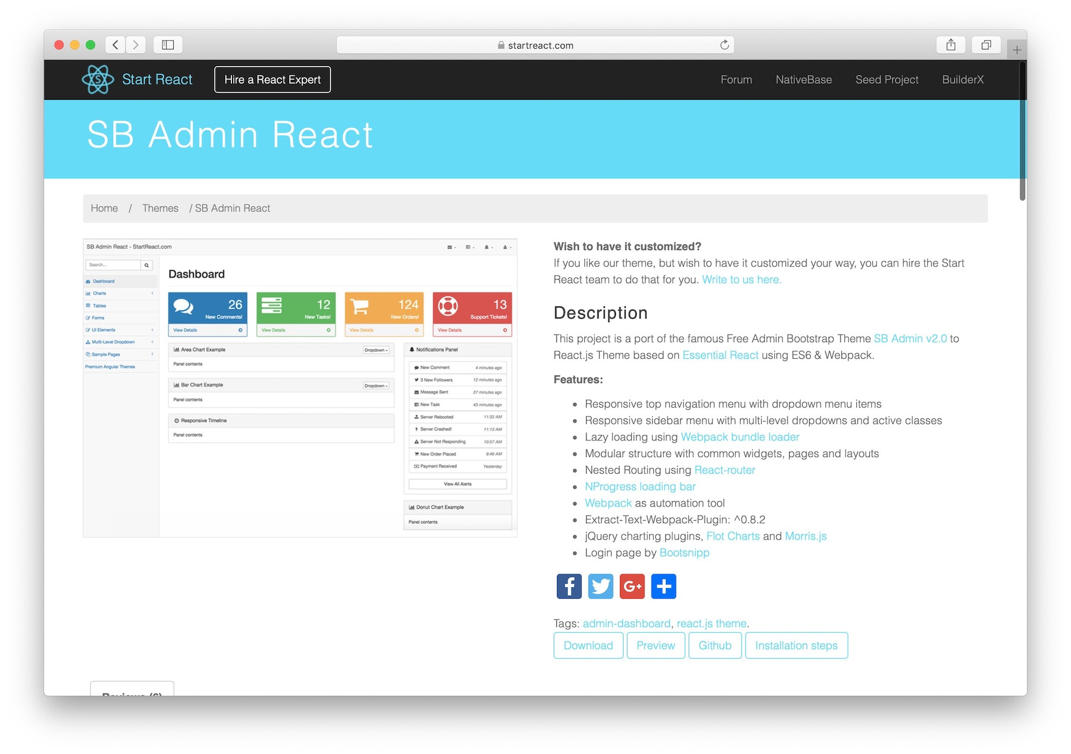The width and height of the screenshot is (1071, 754).
Task: Open Morris.js link
Action: [806, 536]
